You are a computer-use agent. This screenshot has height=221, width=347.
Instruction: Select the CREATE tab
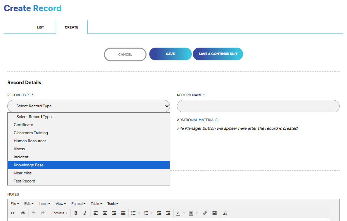tap(71, 27)
